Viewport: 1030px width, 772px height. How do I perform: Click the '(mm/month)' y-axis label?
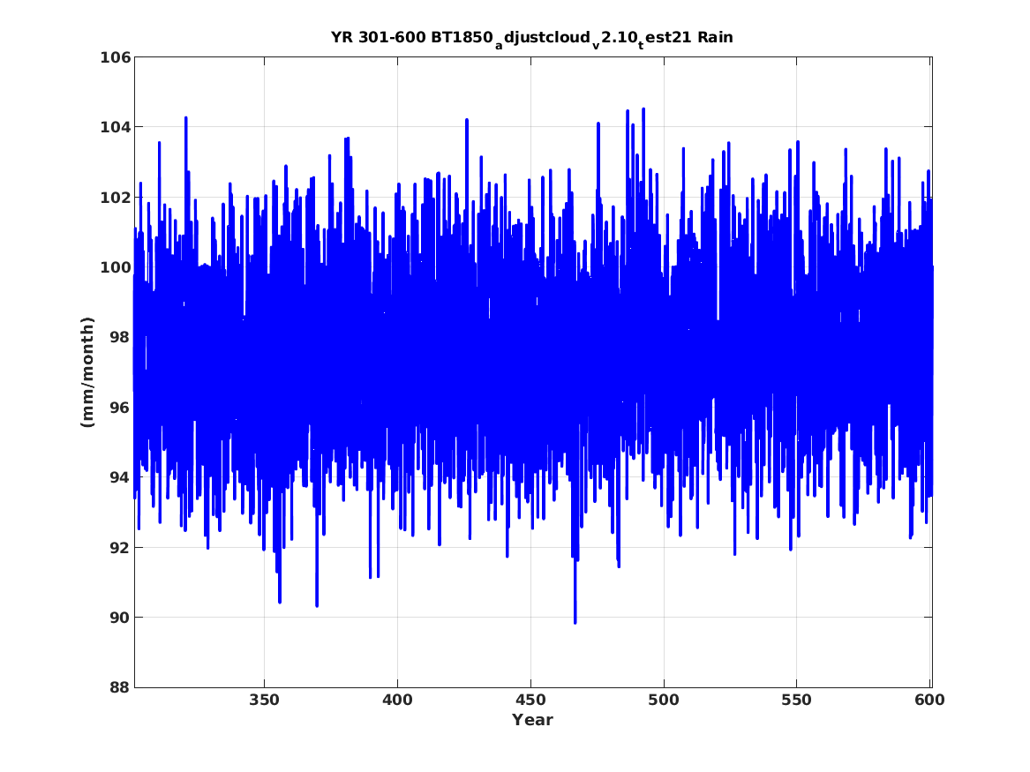click(x=88, y=372)
